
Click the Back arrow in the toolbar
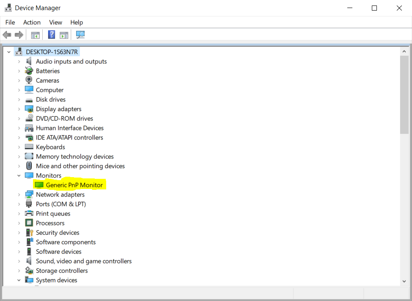(x=7, y=35)
